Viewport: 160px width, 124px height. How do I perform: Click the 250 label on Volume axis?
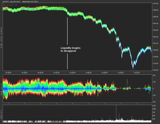pyautogui.click(x=154, y=119)
